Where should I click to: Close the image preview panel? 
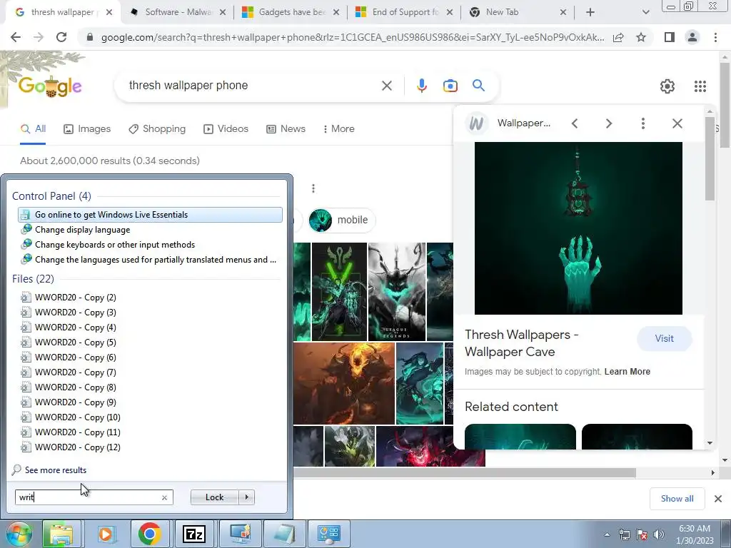[677, 123]
